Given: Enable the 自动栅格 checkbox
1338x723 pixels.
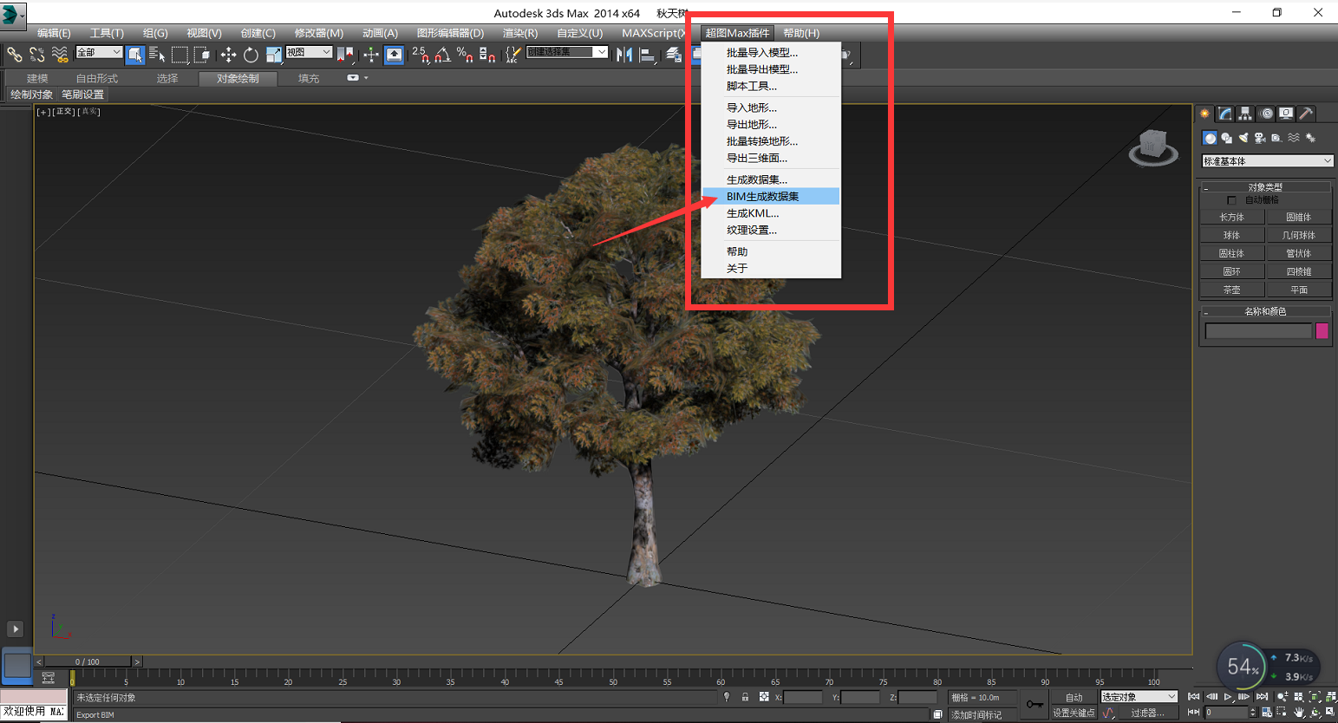Looking at the screenshot, I should click(x=1230, y=199).
